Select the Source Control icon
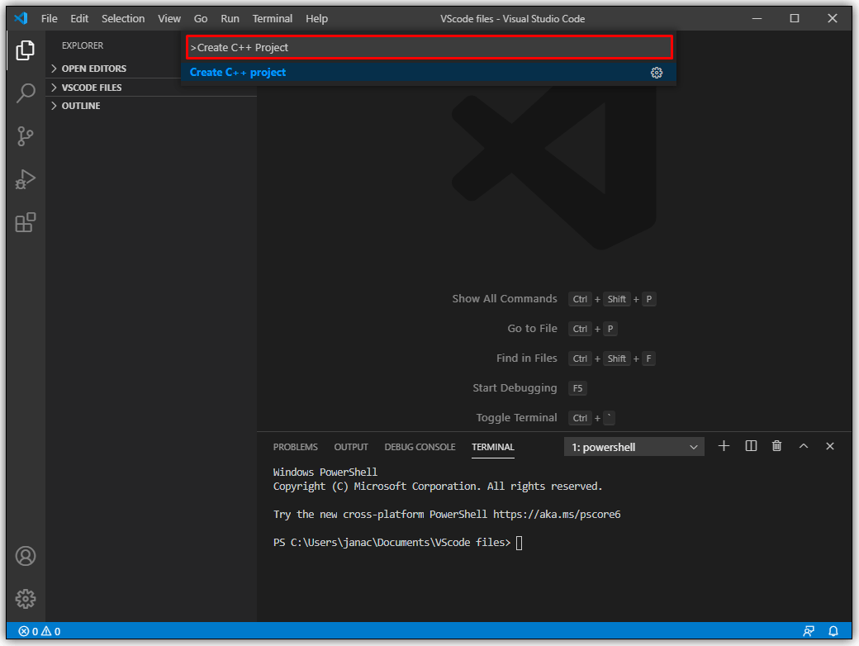 point(25,136)
